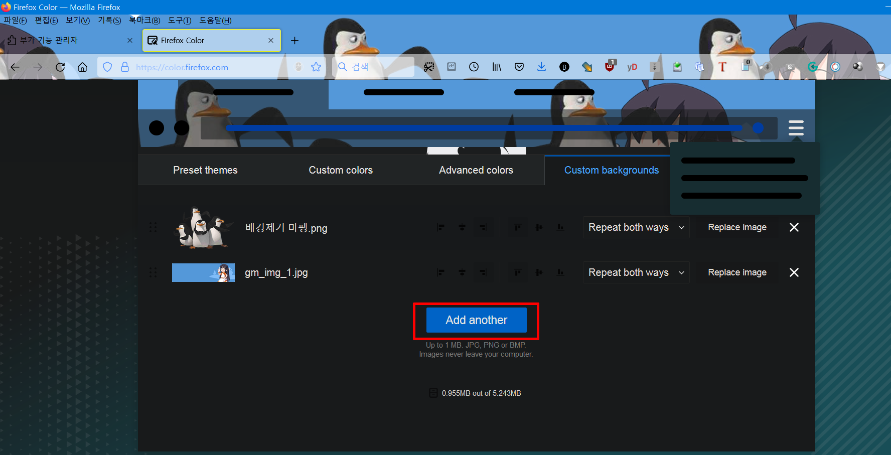Click the æ reader extension icon
Screen dimensions: 891x455
coord(452,67)
